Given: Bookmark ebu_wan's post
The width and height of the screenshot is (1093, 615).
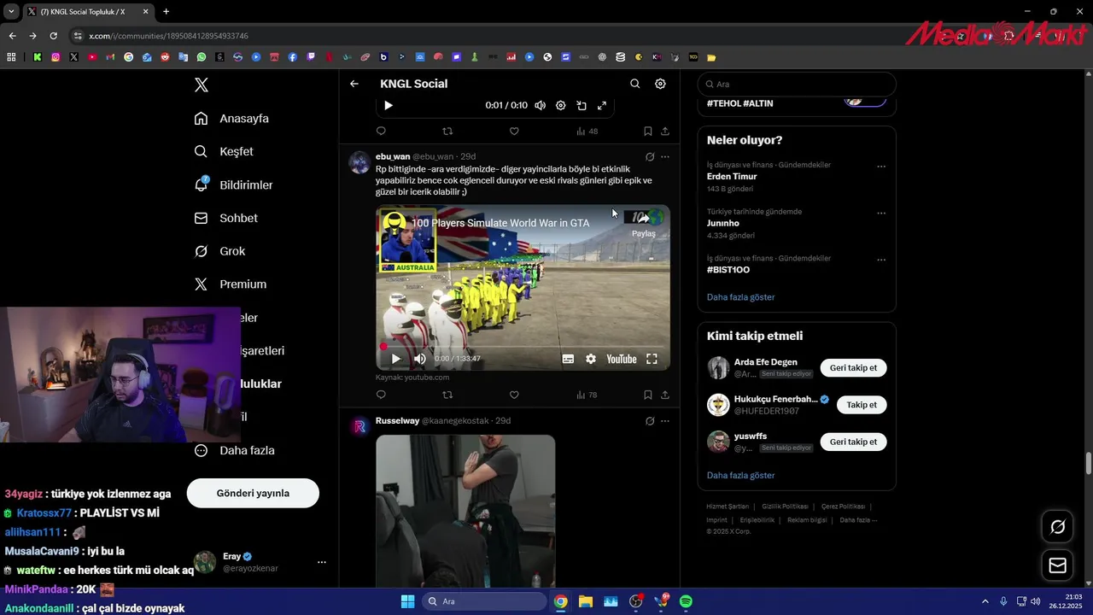Looking at the screenshot, I should click(x=647, y=395).
